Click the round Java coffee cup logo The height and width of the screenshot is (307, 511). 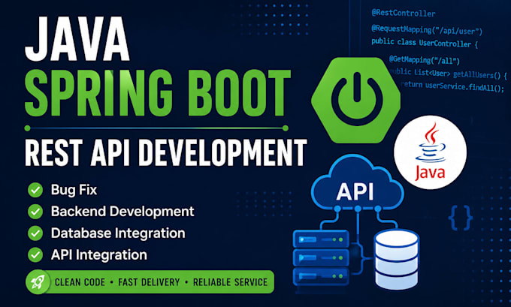[x=430, y=152]
